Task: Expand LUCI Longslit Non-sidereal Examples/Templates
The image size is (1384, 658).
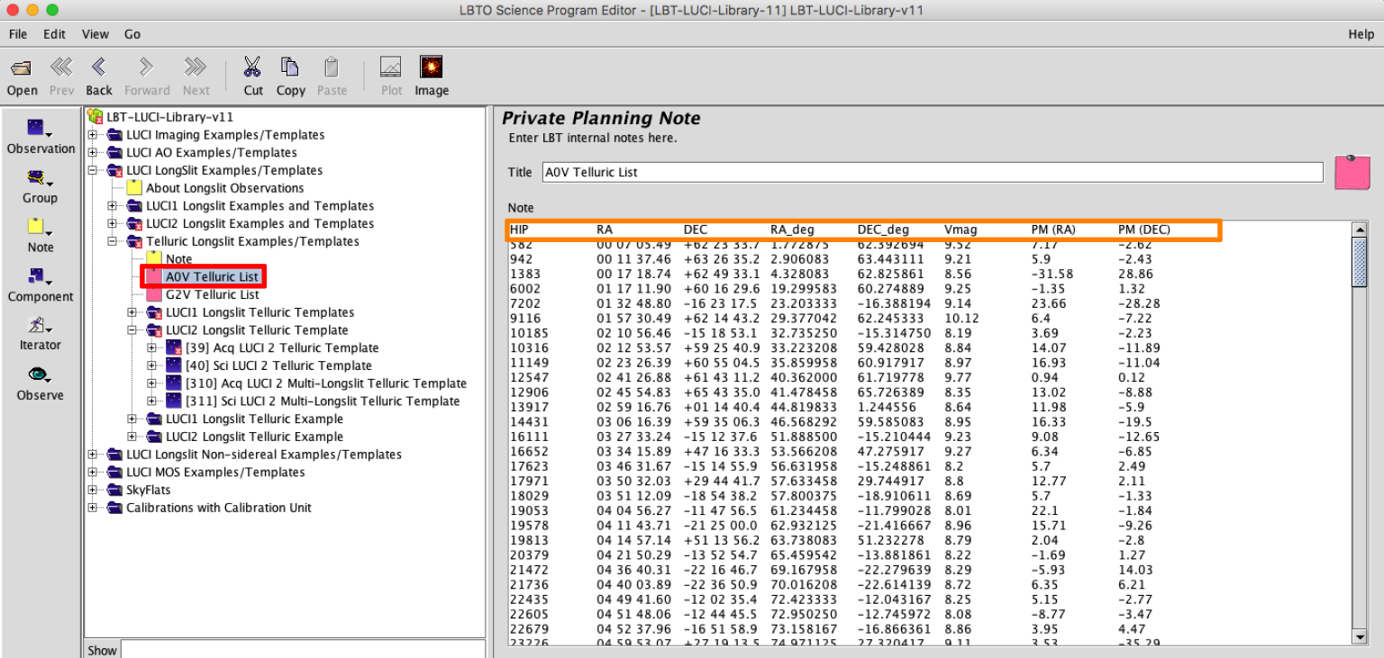Action: (x=93, y=455)
